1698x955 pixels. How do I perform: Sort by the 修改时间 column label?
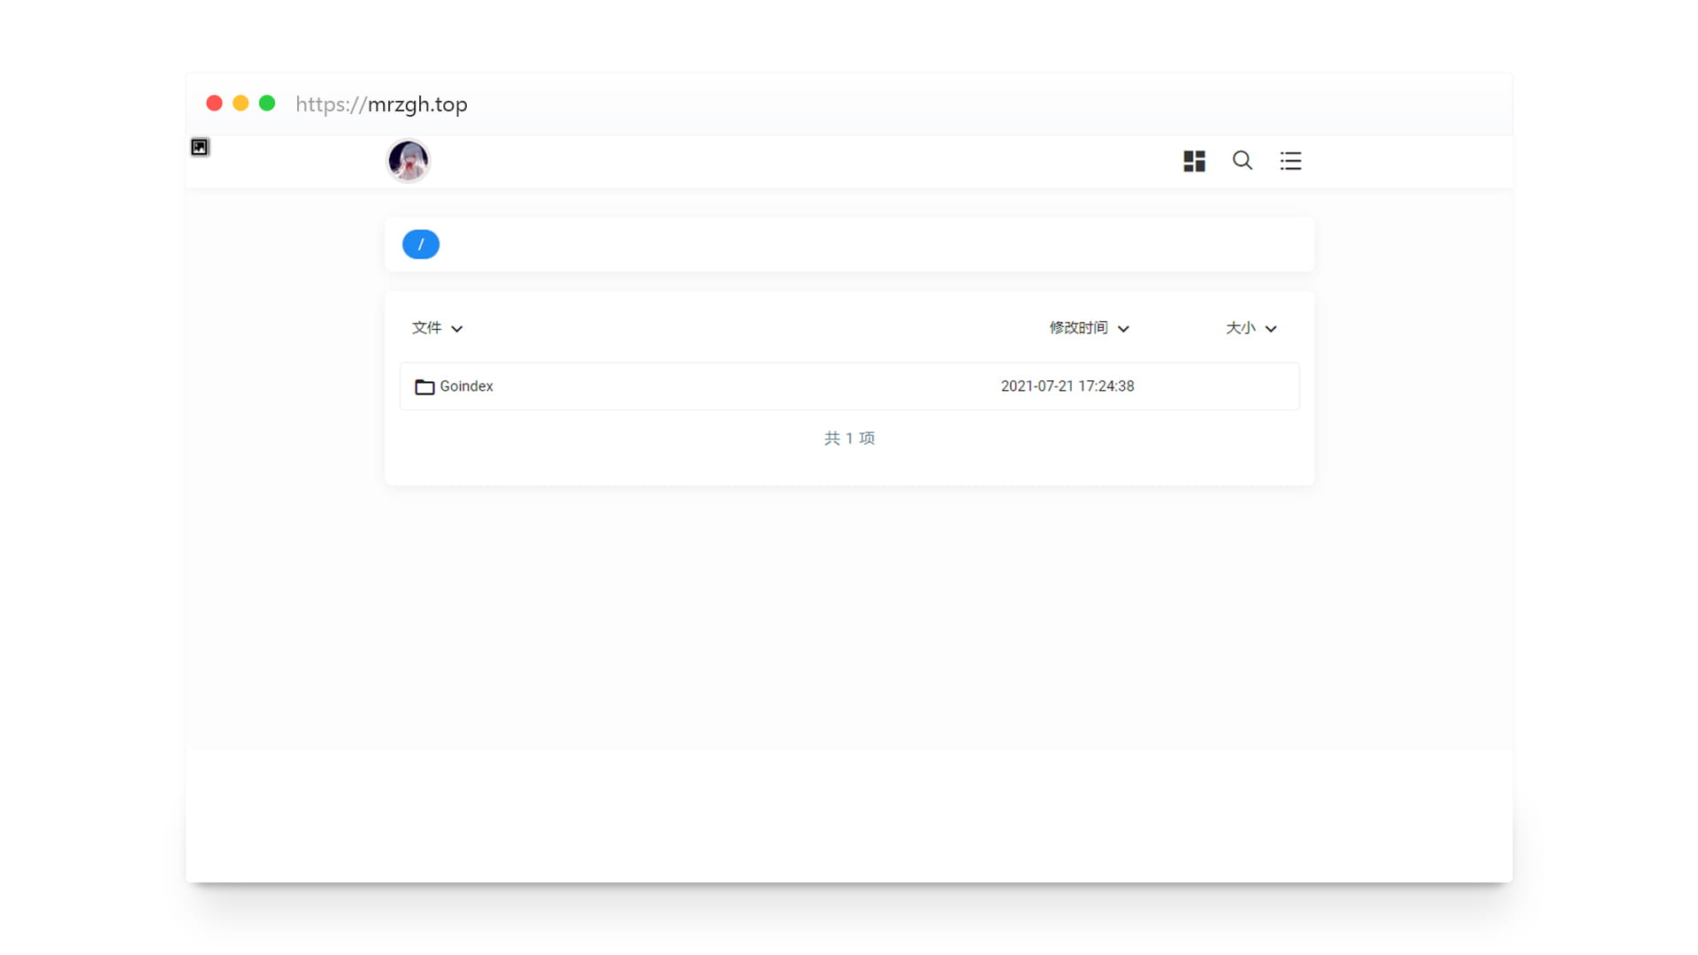point(1078,328)
